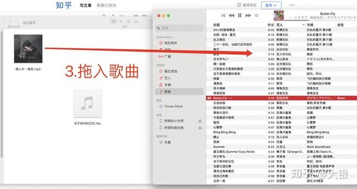Open the Zhihu ··· more menu

(292, 5)
